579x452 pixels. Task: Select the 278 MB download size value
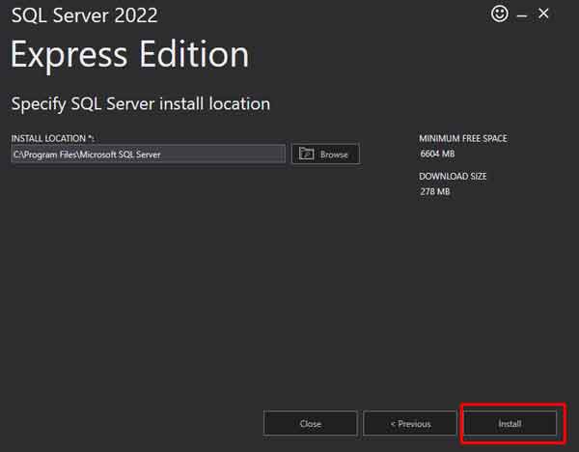[x=435, y=191]
